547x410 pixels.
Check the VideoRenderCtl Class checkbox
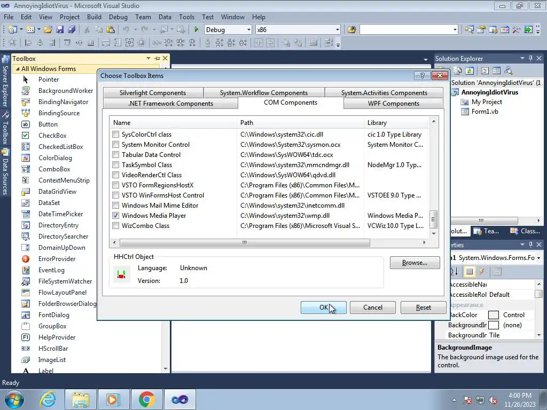point(115,175)
